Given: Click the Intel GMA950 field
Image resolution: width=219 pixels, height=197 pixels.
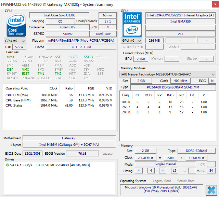Looking at the screenshot, I should 180,22.
